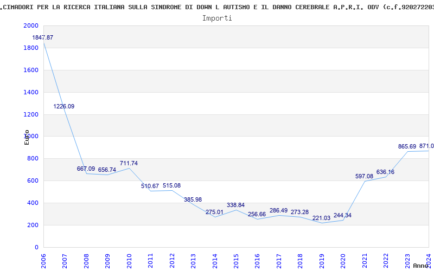Click the 2015 x-axis year label

[236, 261]
